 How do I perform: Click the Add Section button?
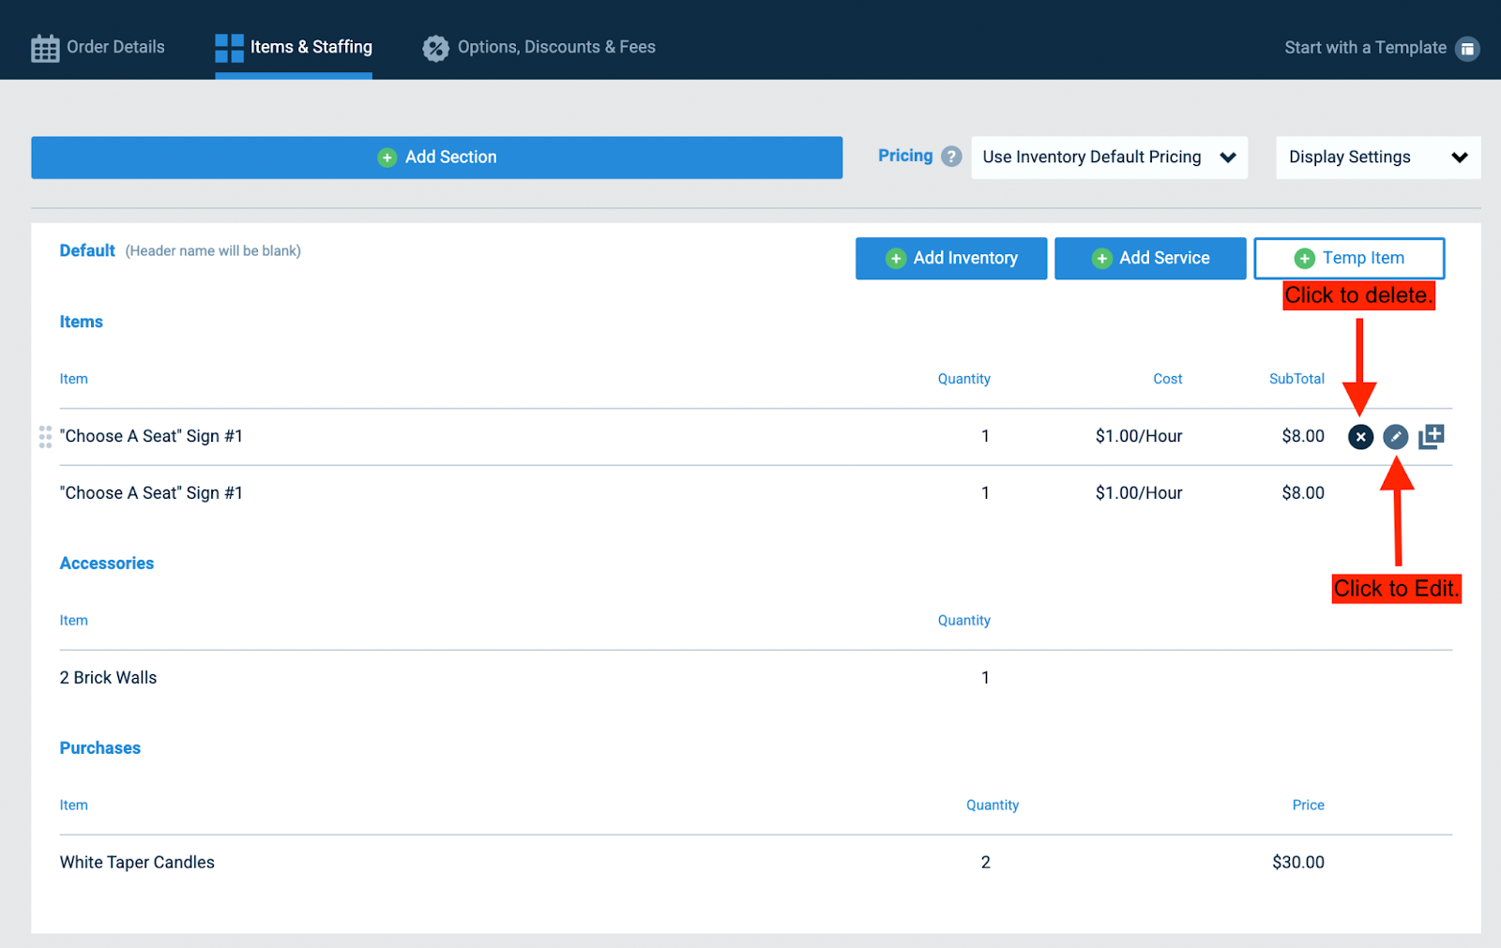click(x=436, y=157)
